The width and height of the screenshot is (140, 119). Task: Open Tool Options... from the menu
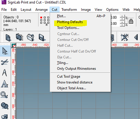tap(81, 28)
